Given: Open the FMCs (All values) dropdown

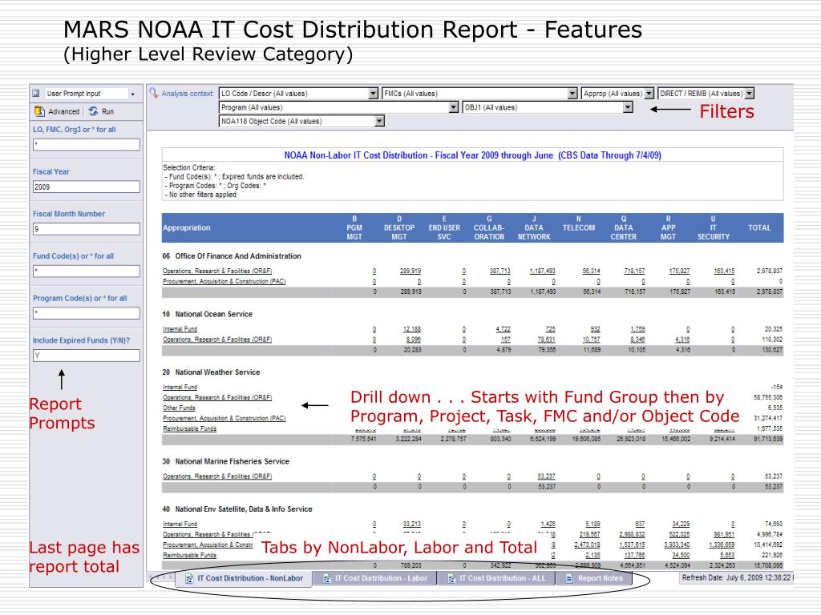Looking at the screenshot, I should (572, 94).
